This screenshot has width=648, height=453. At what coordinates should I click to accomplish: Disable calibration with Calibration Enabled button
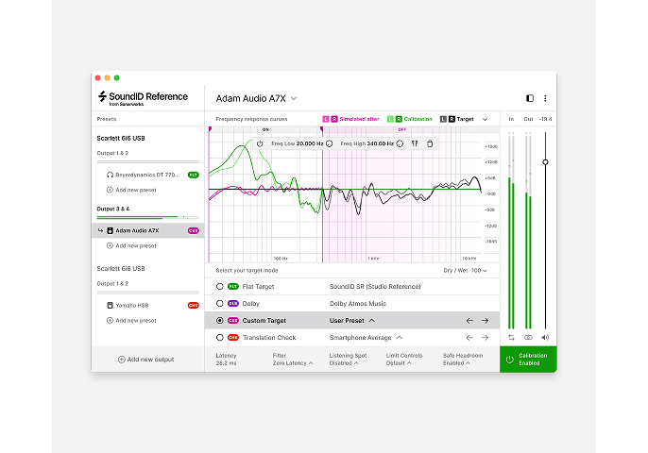[x=528, y=360]
